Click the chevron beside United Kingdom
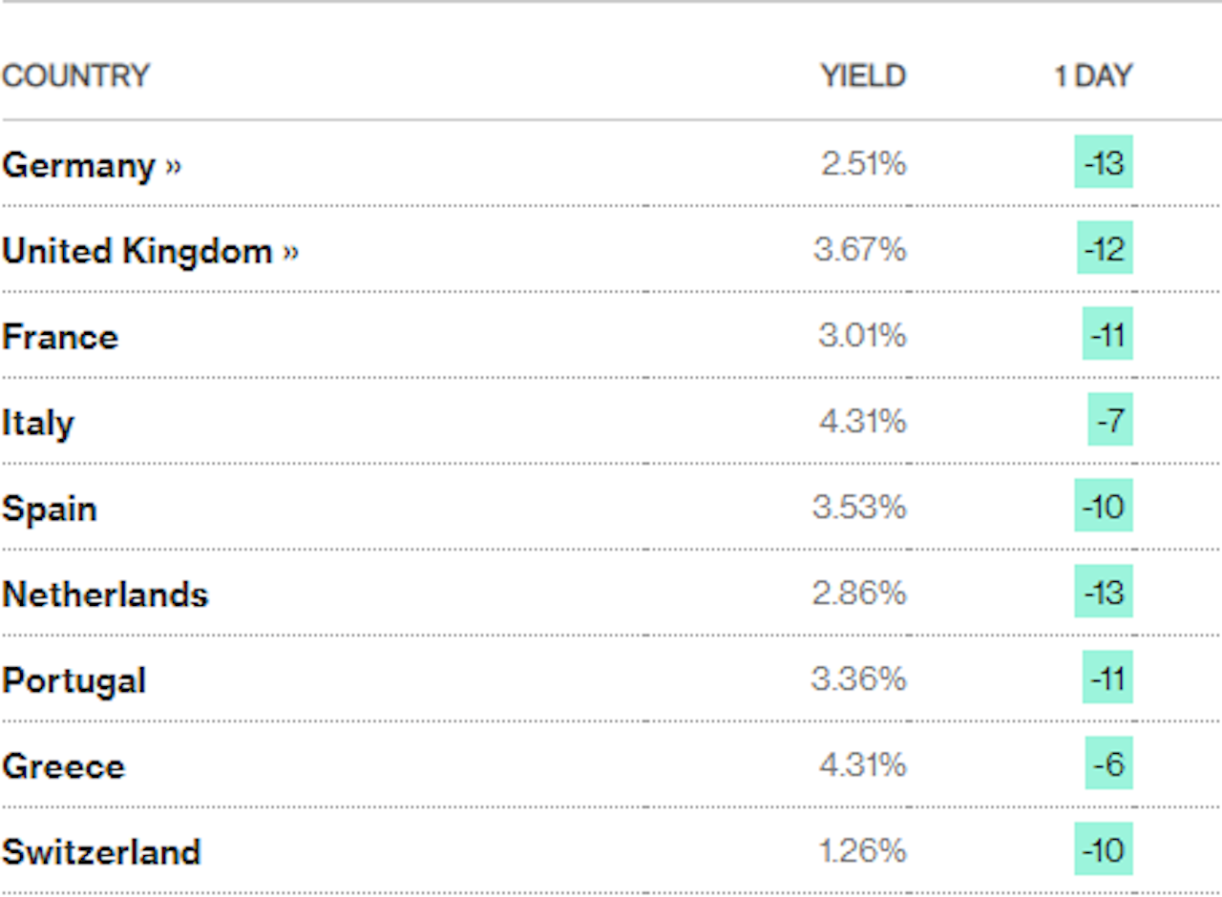Image resolution: width=1222 pixels, height=897 pixels. pyautogui.click(x=290, y=252)
